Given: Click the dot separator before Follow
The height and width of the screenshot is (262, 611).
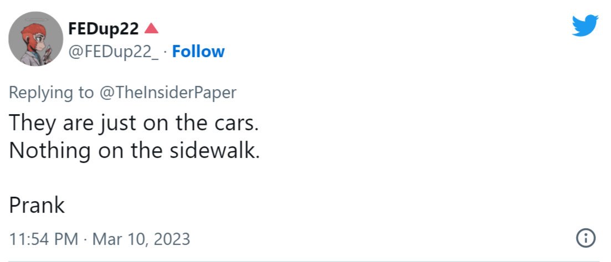Looking at the screenshot, I should 166,52.
